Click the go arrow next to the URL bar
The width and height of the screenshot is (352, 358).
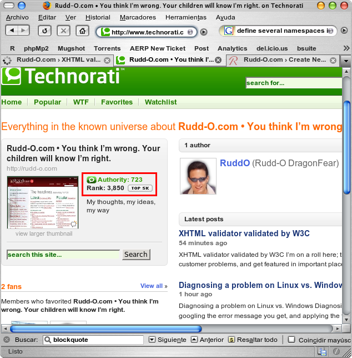tap(204, 32)
